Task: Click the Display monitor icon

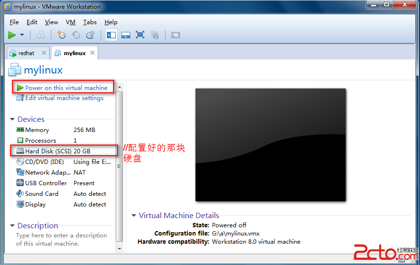Action: 20,204
